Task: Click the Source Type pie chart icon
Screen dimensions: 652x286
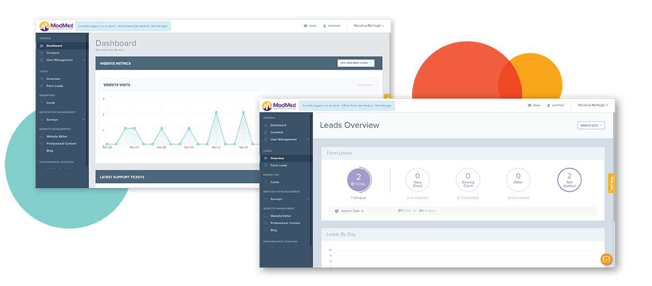Action: tap(336, 211)
